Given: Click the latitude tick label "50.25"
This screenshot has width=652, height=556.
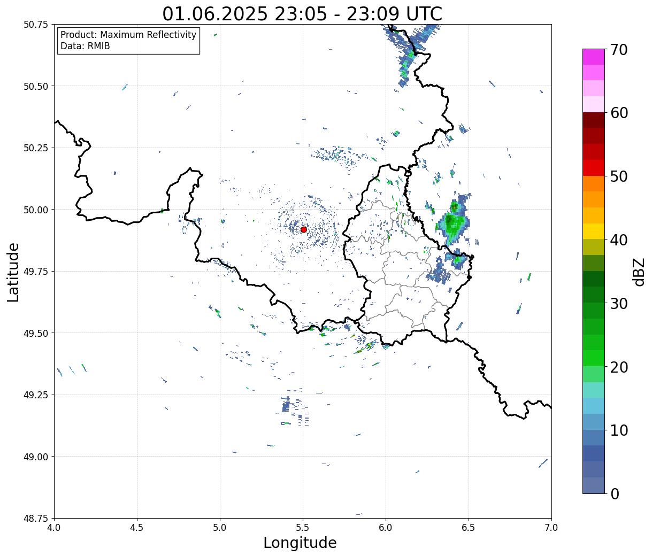Looking at the screenshot, I should [x=35, y=148].
